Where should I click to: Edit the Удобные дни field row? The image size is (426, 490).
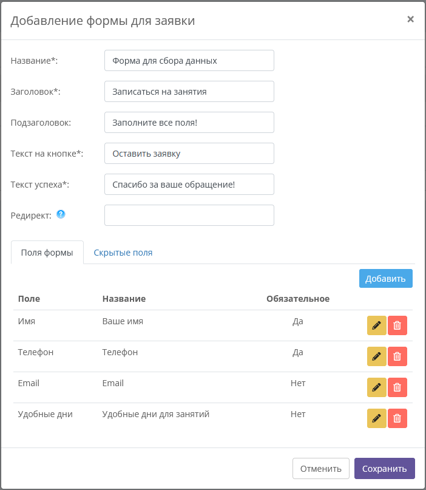pyautogui.click(x=377, y=418)
